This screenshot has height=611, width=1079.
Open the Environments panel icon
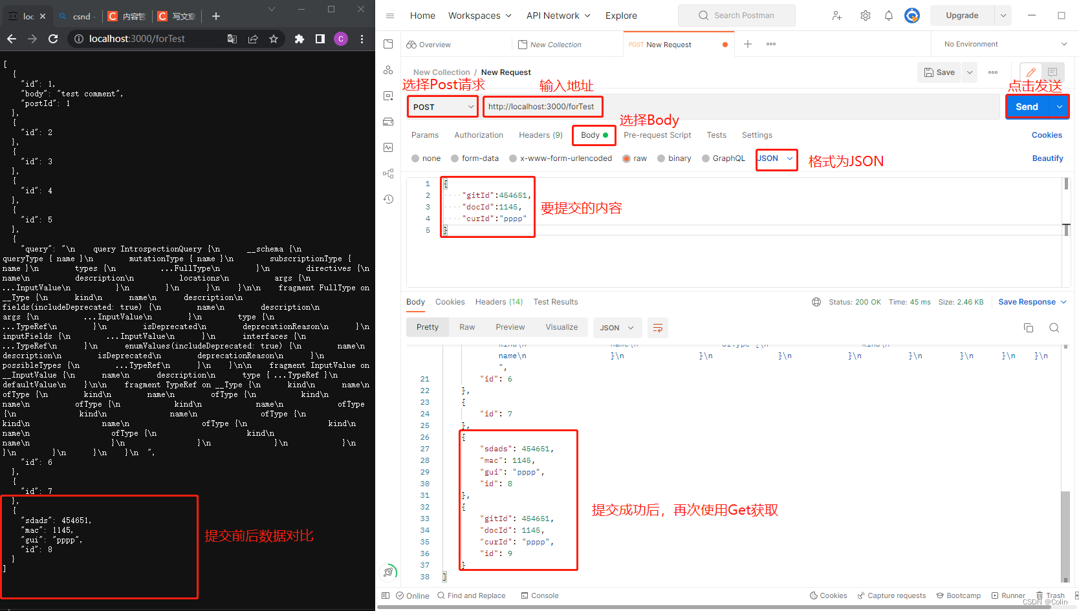click(x=388, y=96)
